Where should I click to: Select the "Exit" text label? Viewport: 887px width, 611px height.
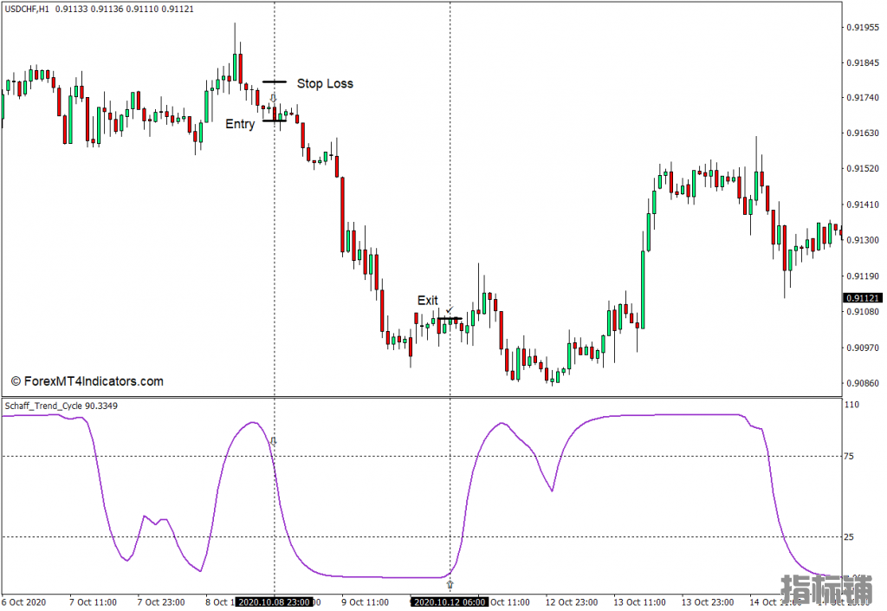pyautogui.click(x=428, y=301)
